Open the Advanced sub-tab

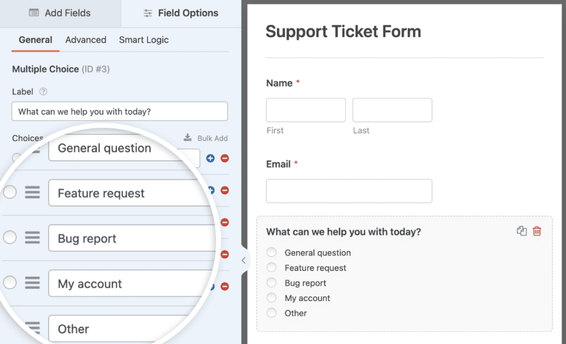pos(86,40)
